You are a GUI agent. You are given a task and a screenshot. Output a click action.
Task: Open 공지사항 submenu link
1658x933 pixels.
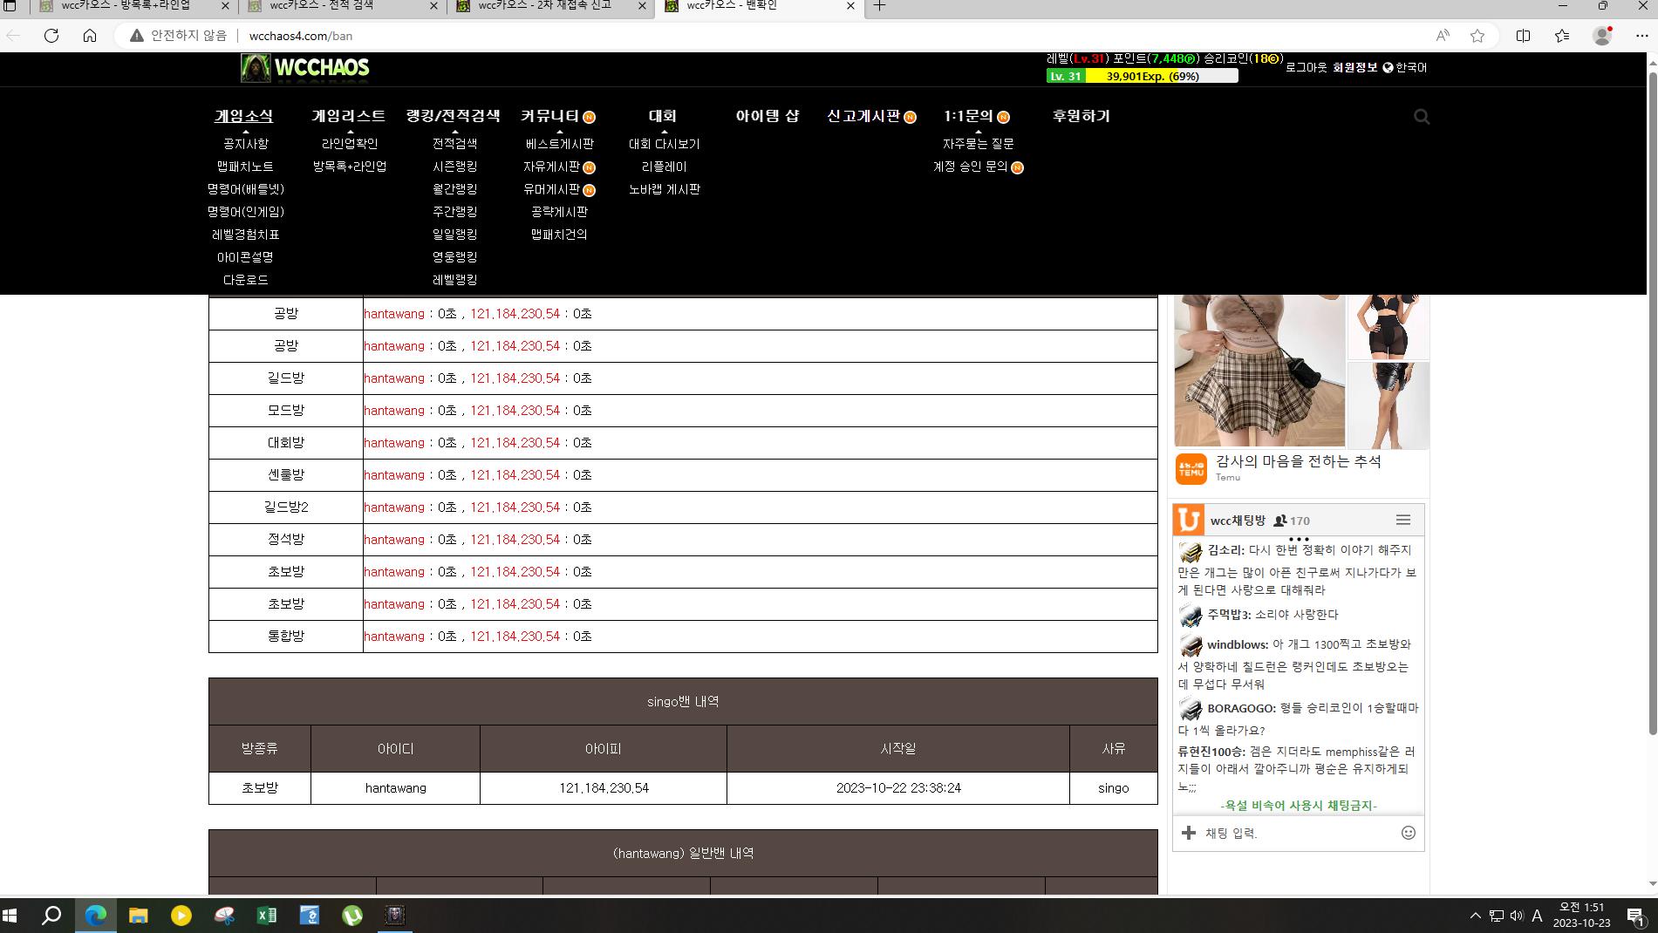pos(246,144)
